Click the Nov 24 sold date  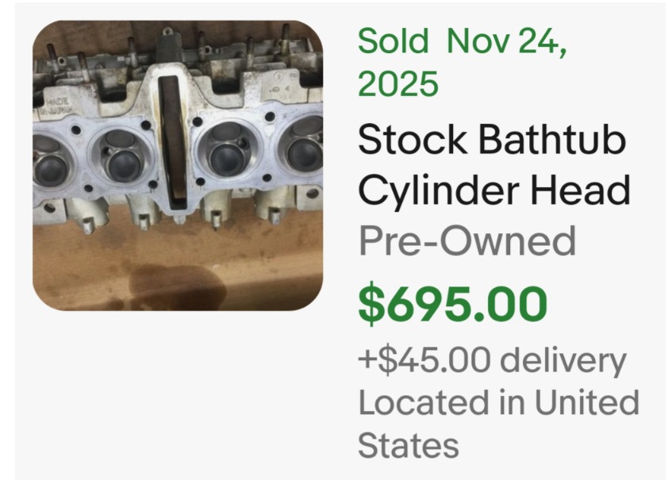coord(506,40)
